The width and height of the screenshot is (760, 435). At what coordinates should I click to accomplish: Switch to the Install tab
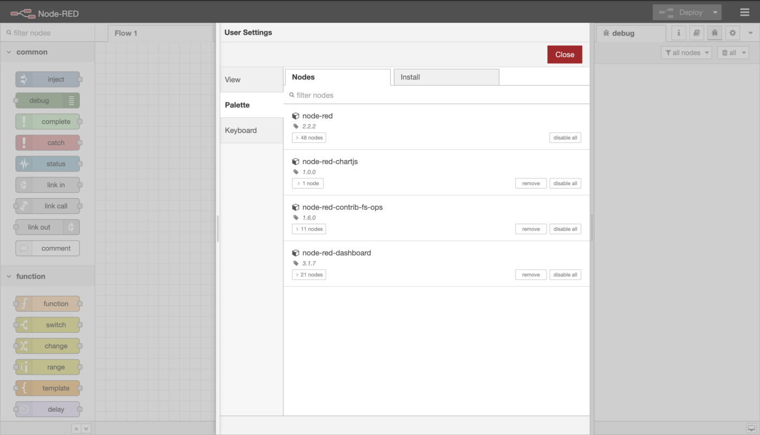446,77
